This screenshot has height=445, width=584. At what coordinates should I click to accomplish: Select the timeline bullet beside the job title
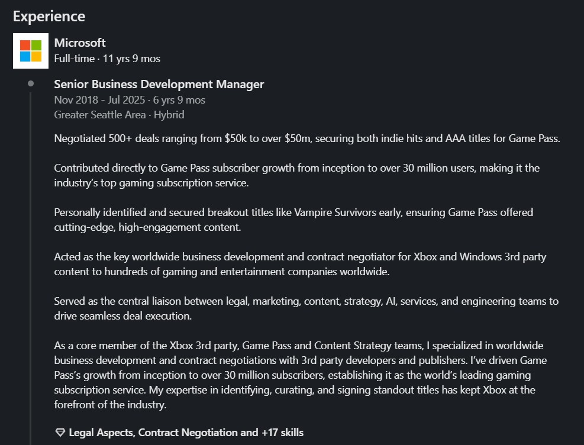click(x=31, y=84)
